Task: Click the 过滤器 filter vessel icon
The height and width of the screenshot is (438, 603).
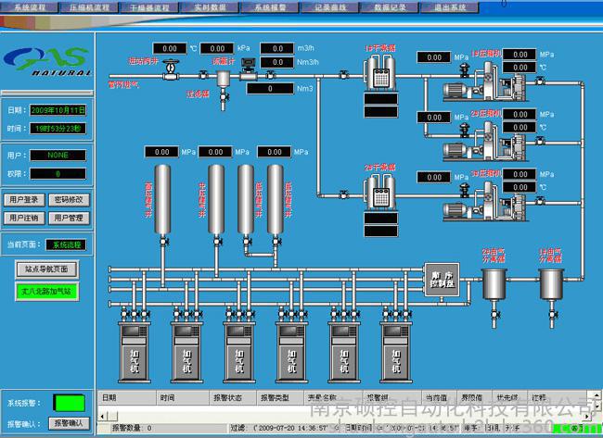Action: [223, 78]
